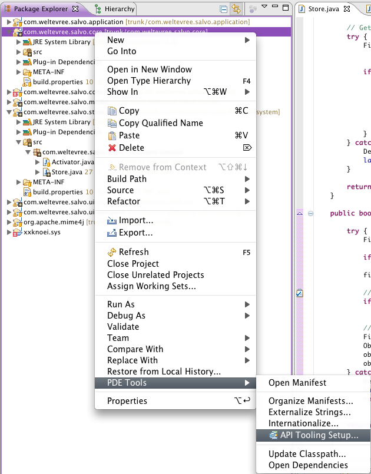Click the red Delete X icon

click(112, 148)
